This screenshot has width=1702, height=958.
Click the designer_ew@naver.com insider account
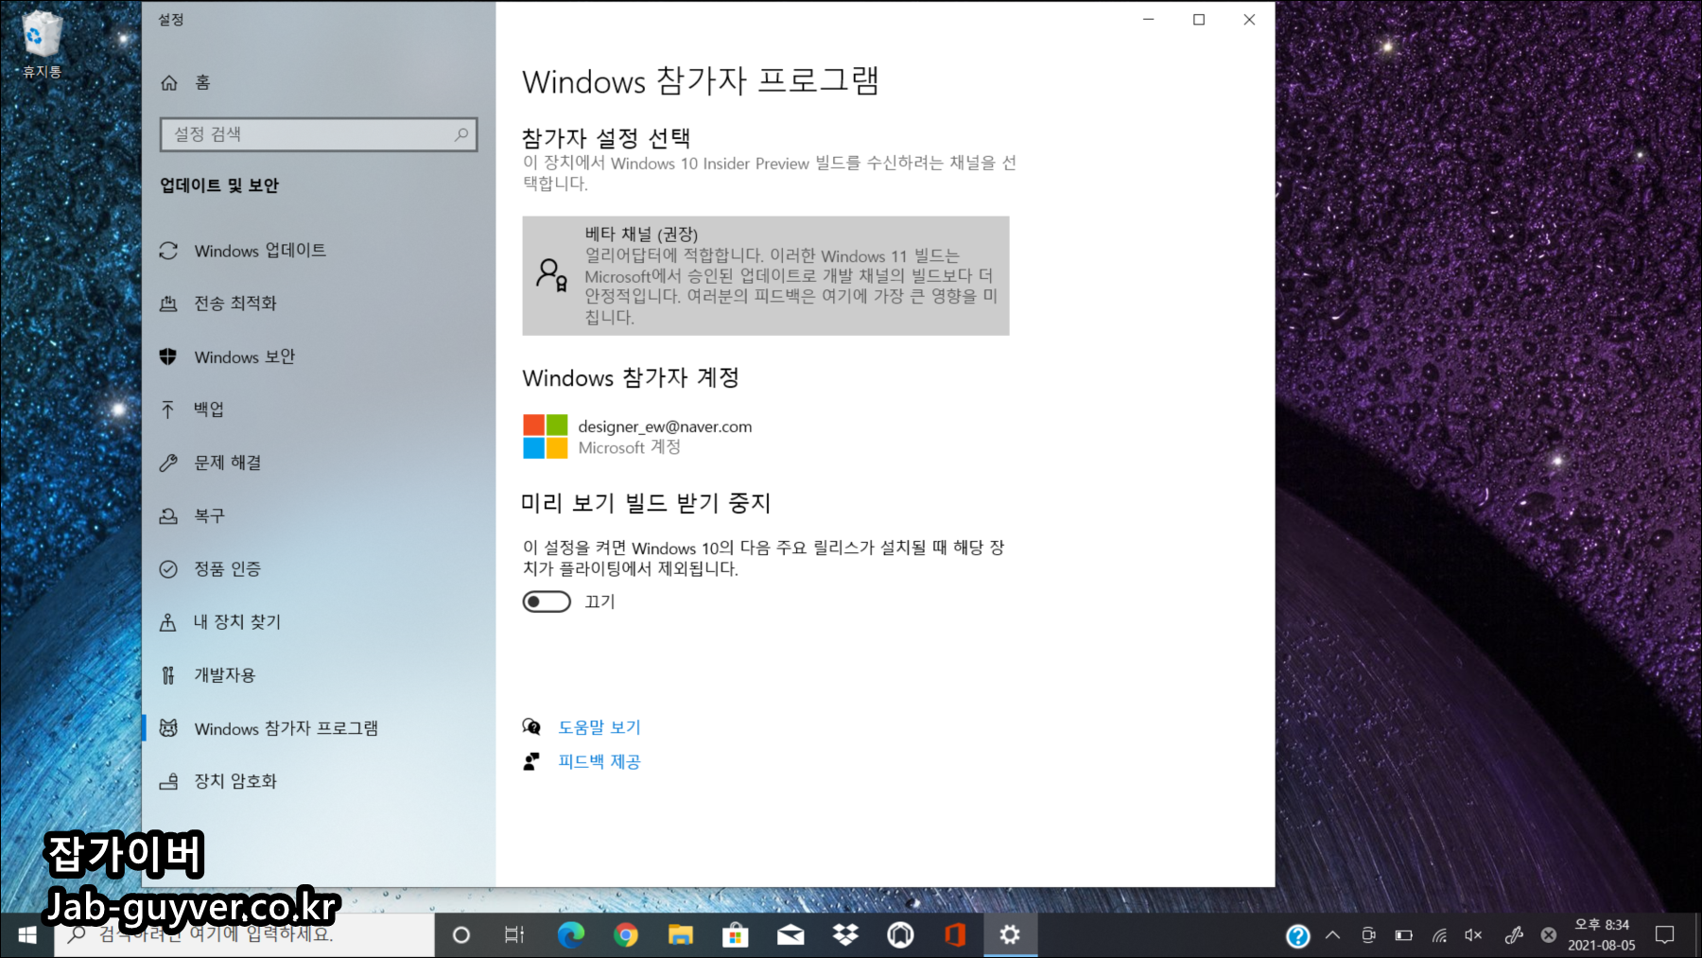[x=665, y=427]
